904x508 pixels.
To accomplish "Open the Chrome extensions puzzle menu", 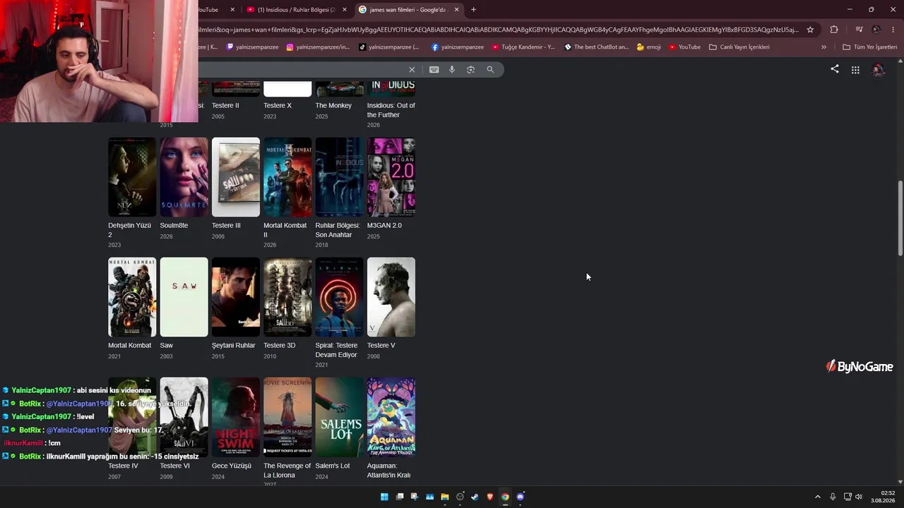I will pos(834,30).
